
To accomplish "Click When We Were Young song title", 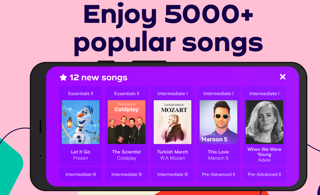I will [x=264, y=152].
